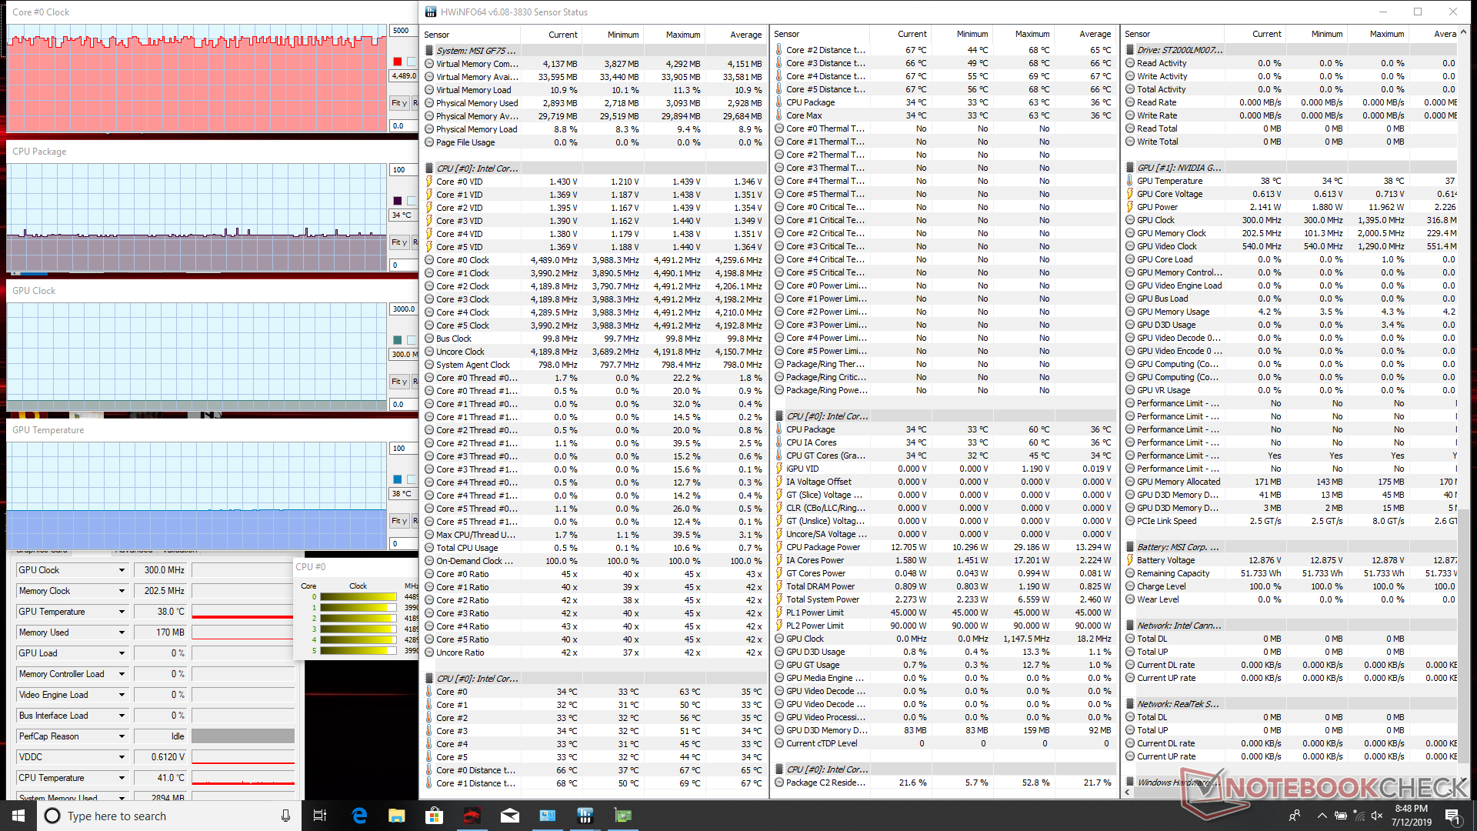Viewport: 1477px width, 831px height.
Task: Open the Windows Start menu
Action: coord(18,816)
